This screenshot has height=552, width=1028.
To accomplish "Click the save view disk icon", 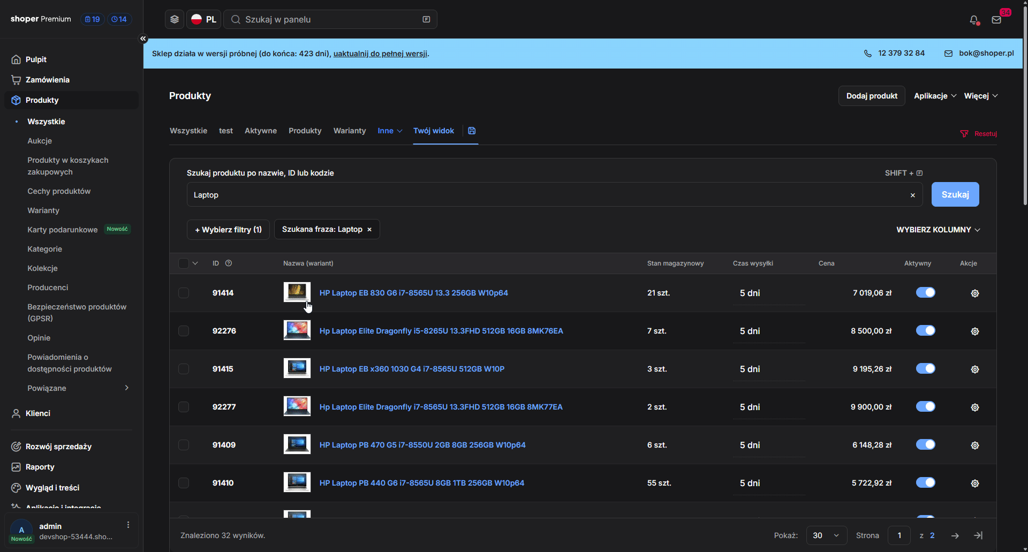I will click(472, 131).
